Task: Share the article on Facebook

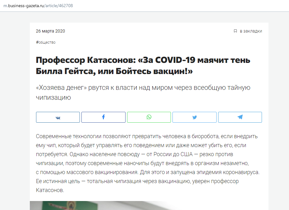Action: [x=103, y=117]
